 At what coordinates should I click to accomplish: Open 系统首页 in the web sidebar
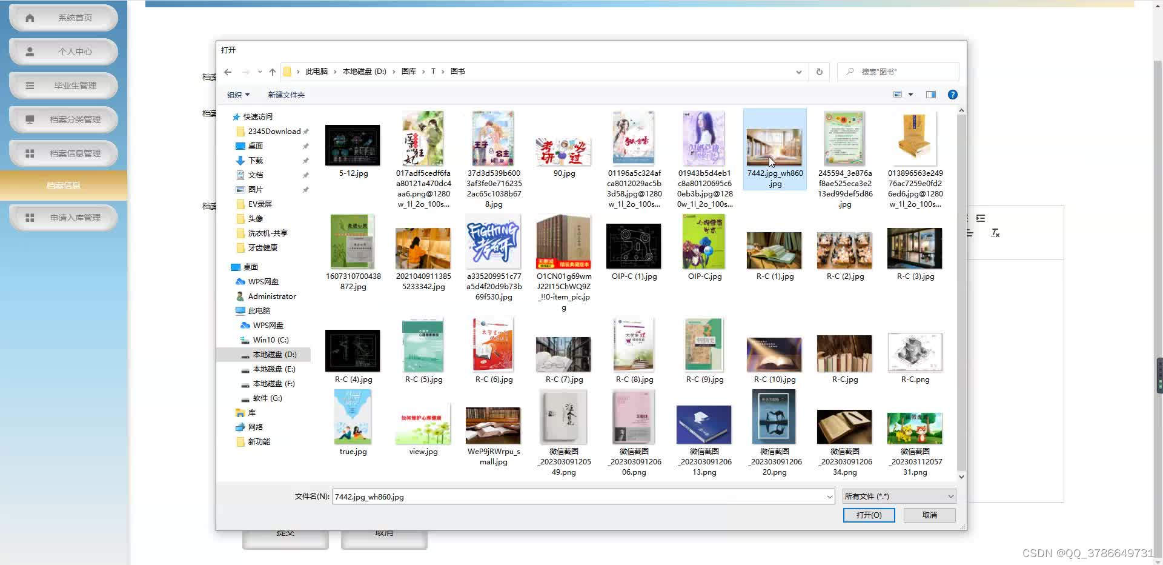[x=64, y=18]
